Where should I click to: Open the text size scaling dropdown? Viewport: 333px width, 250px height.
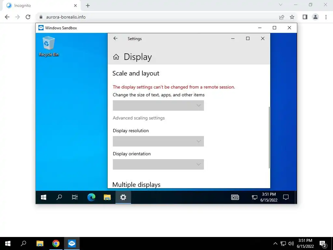158,105
